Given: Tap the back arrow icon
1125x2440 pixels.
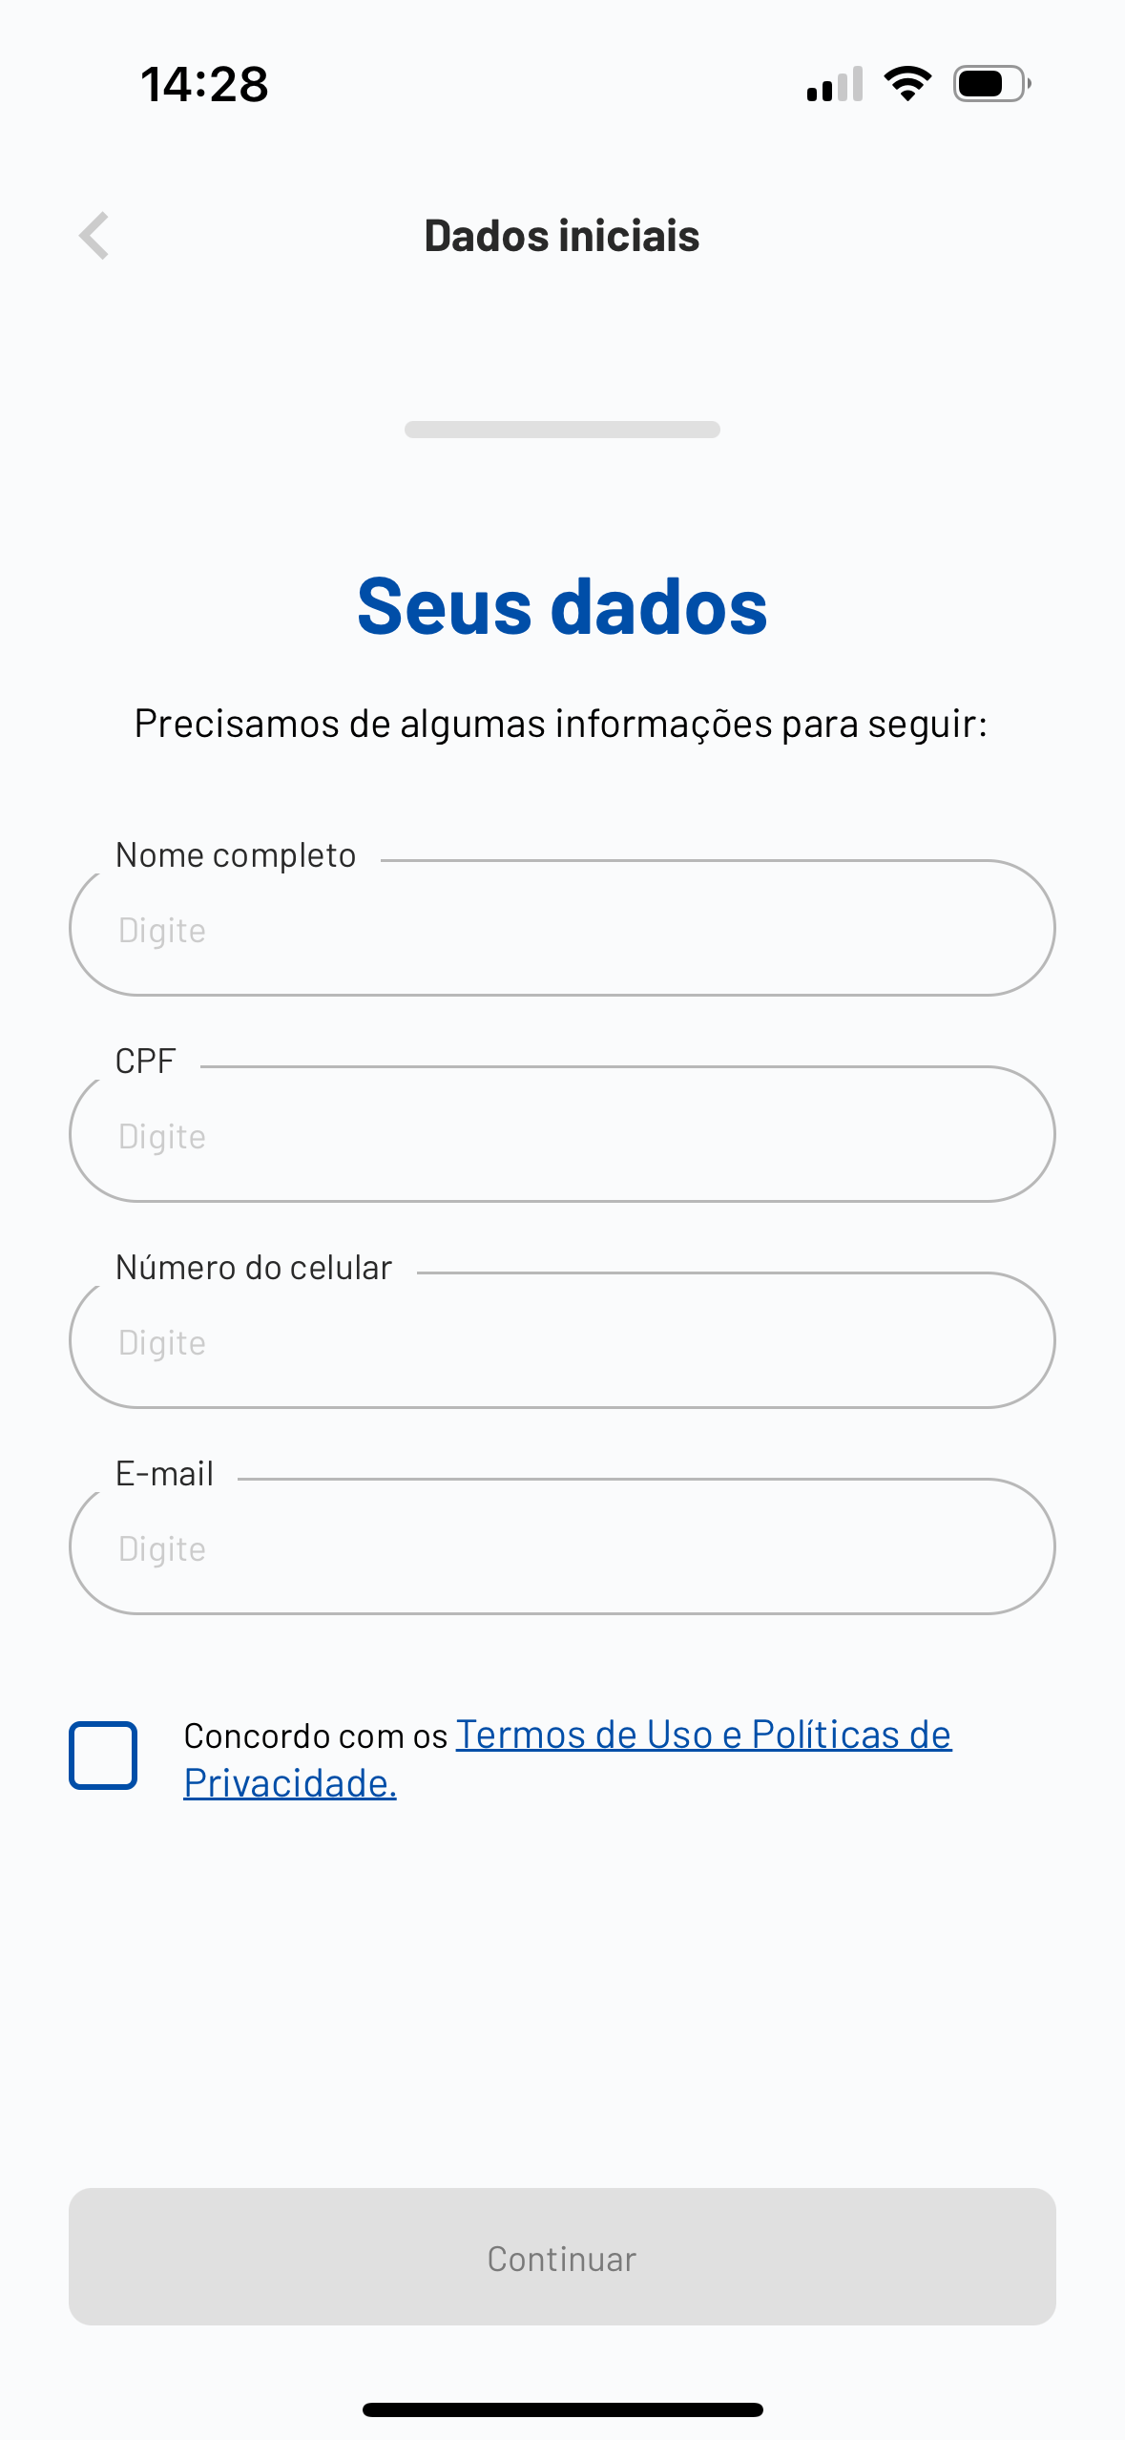Looking at the screenshot, I should coord(94,236).
